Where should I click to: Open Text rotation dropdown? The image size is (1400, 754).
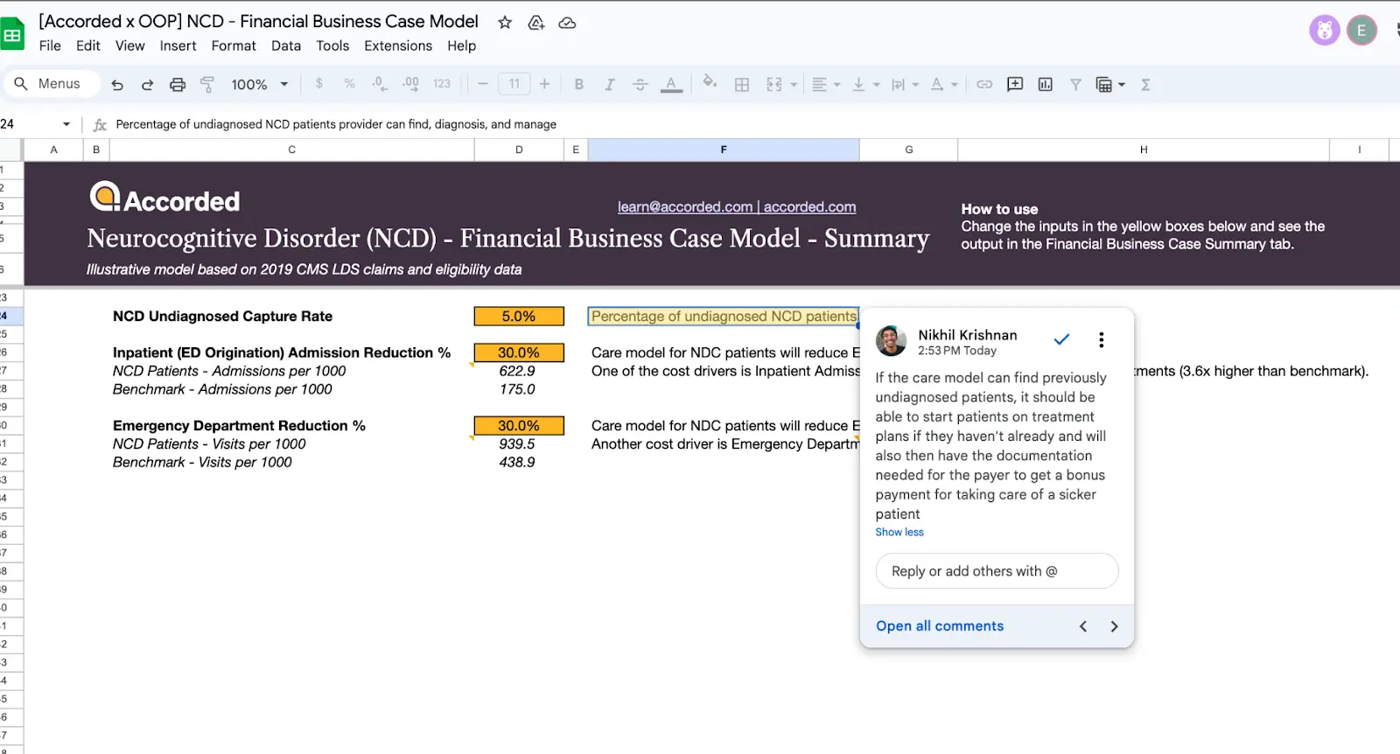(x=944, y=85)
